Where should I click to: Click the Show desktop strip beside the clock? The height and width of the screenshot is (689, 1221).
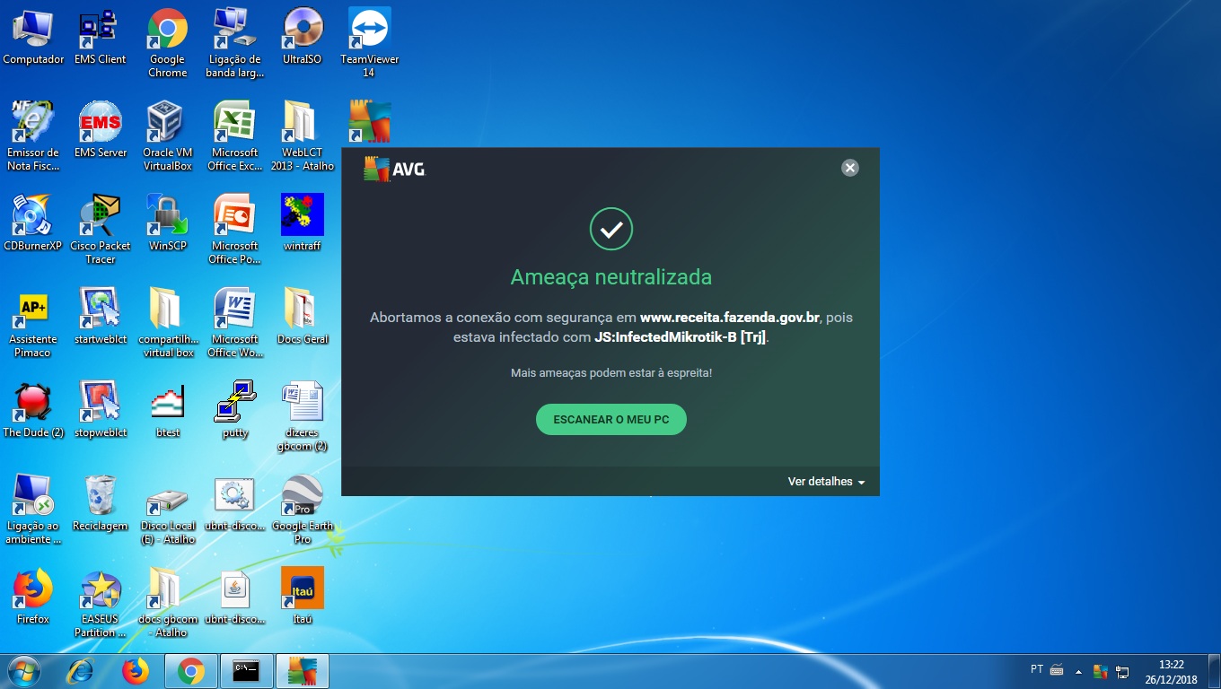pyautogui.click(x=1214, y=671)
